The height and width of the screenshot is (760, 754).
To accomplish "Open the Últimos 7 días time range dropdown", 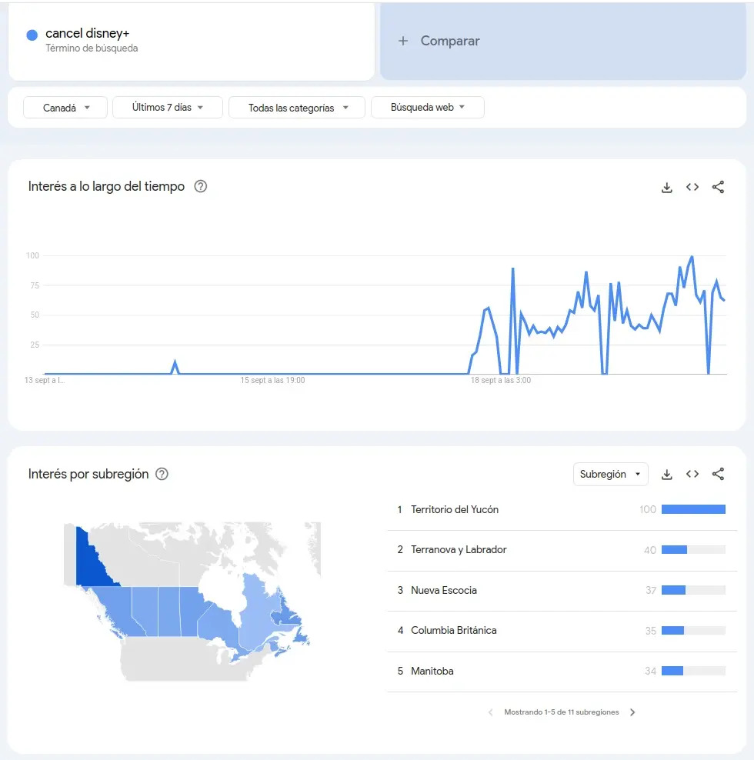I will (167, 108).
